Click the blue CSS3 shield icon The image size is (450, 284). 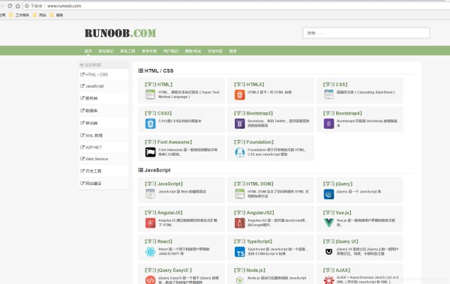click(150, 124)
